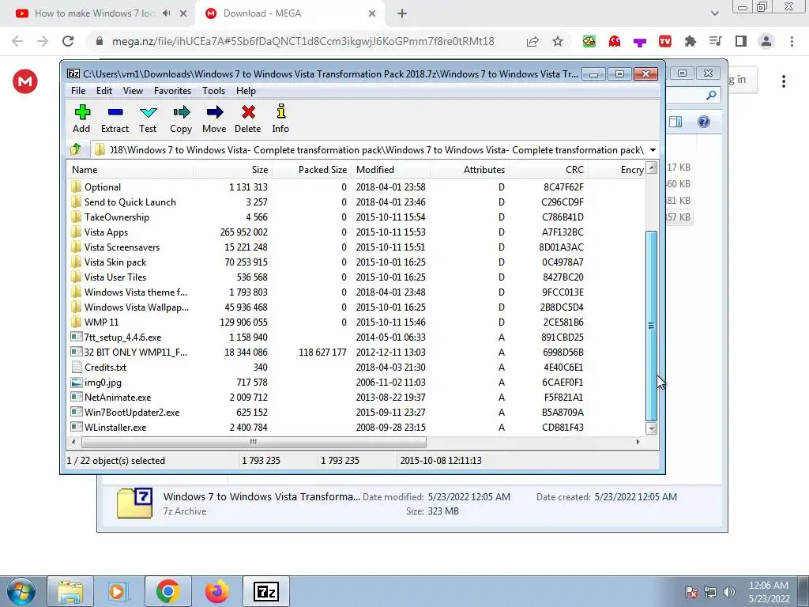Select the Win7BootUpdater2.exe file
The image size is (809, 607).
(x=132, y=413)
